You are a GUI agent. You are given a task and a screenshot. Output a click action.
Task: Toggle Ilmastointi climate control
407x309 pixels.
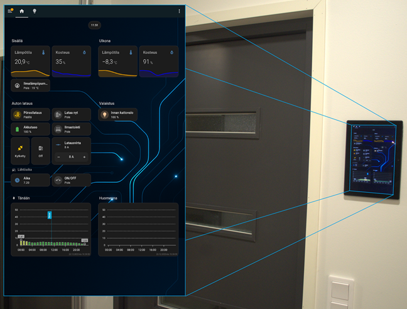coord(58,129)
